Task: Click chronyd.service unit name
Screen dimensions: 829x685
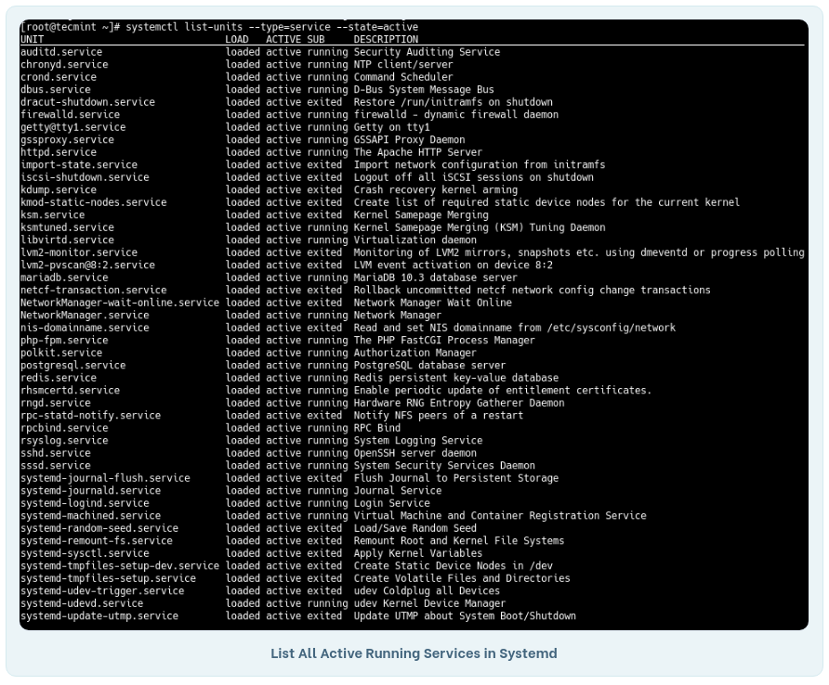Action: pos(64,64)
